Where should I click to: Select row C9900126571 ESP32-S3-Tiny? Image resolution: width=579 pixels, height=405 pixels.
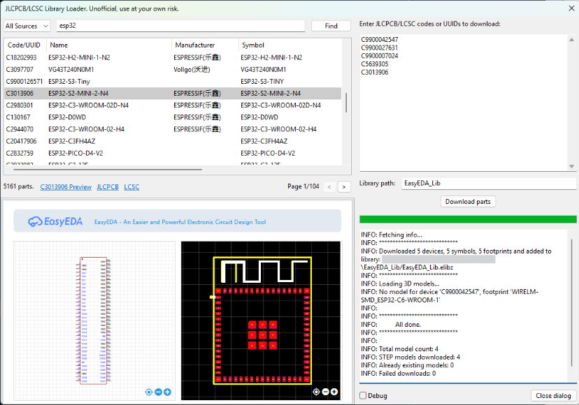(x=173, y=82)
